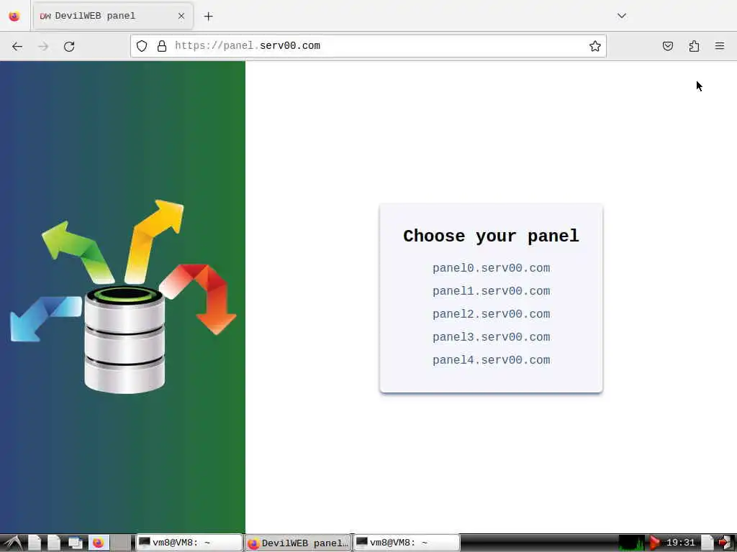
Task: Open a new browser tab
Action: 208,17
